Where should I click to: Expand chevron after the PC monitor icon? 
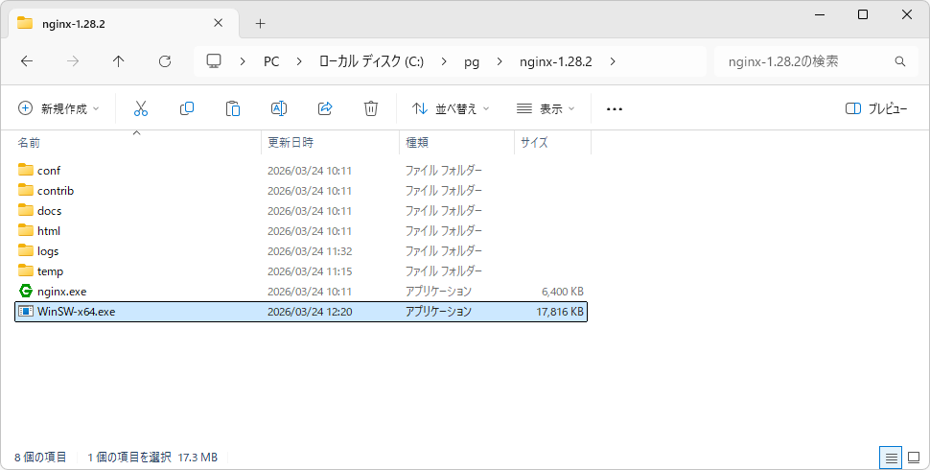(x=242, y=61)
